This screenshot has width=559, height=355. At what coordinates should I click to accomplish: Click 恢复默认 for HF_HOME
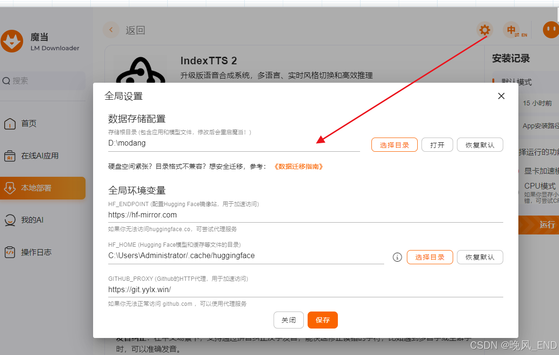pyautogui.click(x=480, y=257)
